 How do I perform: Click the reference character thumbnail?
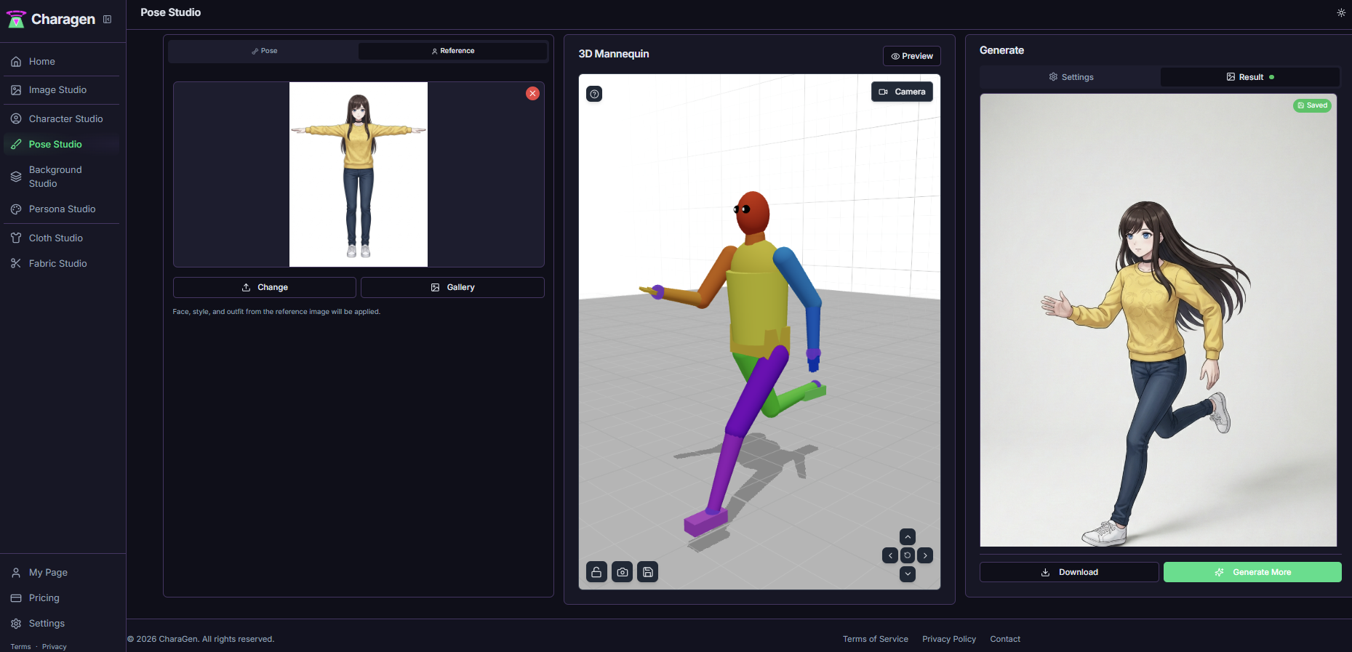tap(359, 174)
